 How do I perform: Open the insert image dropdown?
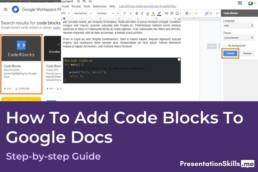click(x=179, y=13)
